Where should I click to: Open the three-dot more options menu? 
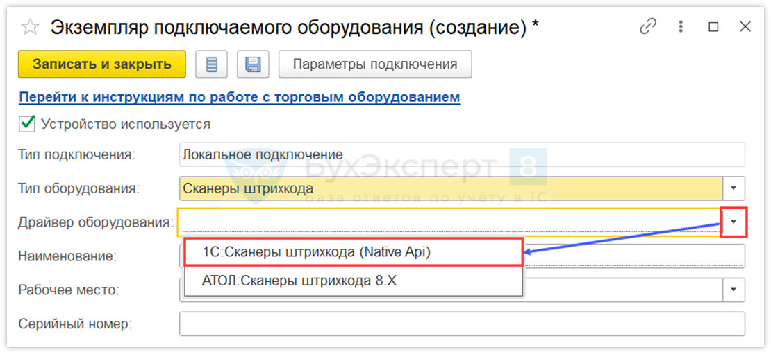[681, 26]
